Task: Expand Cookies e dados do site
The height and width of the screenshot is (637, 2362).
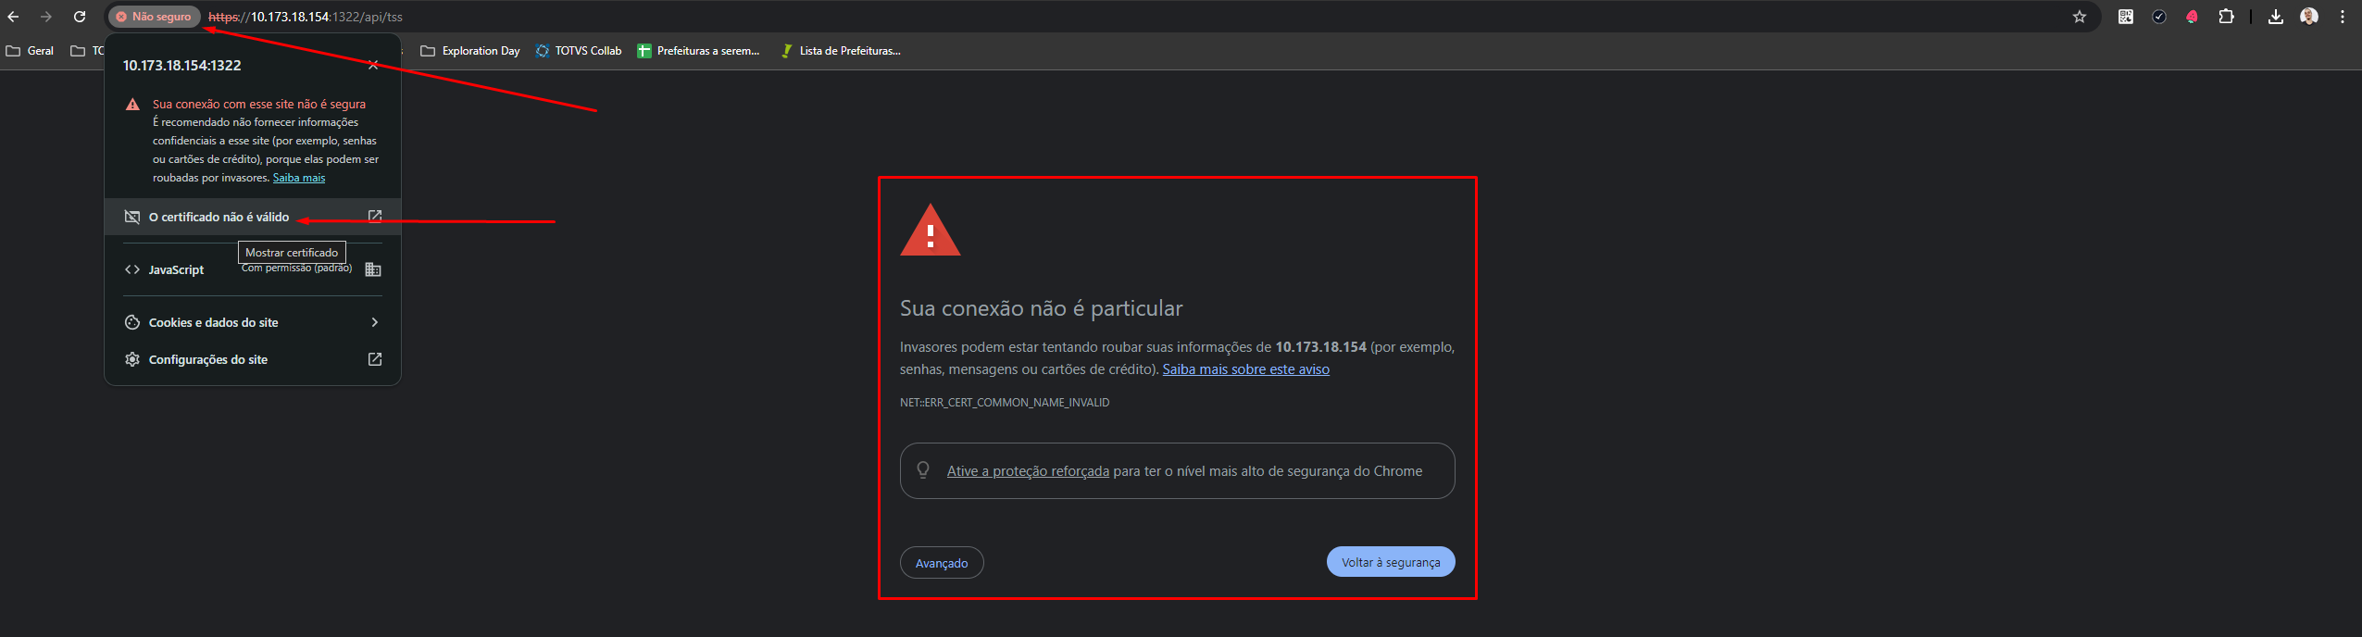Action: tap(253, 322)
